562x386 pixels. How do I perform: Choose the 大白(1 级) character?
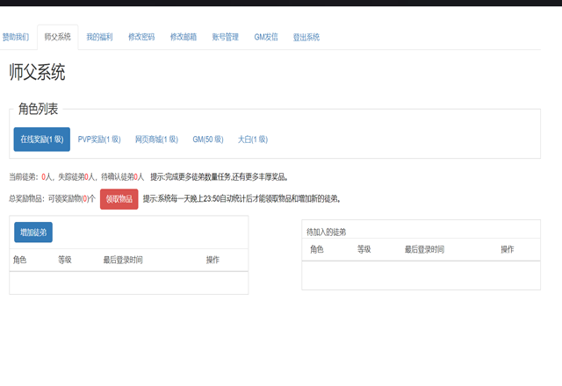coord(253,139)
